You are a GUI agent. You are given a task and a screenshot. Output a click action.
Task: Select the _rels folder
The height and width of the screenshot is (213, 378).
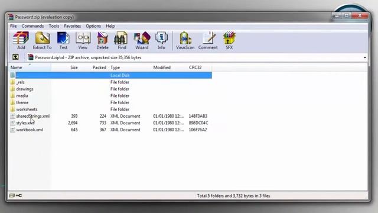tap(20, 82)
